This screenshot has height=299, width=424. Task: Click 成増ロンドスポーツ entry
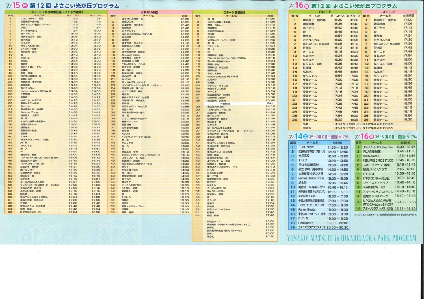click(x=376, y=196)
